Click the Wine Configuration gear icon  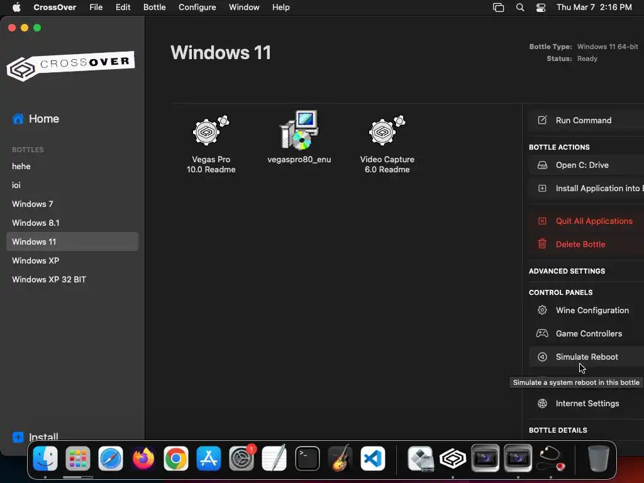[x=542, y=310]
